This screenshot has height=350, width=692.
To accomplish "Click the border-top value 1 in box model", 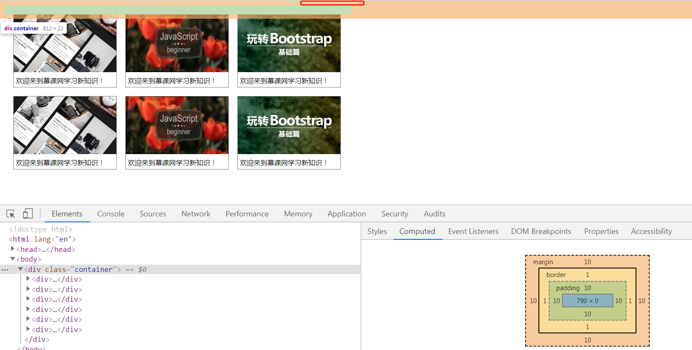I will pos(588,275).
